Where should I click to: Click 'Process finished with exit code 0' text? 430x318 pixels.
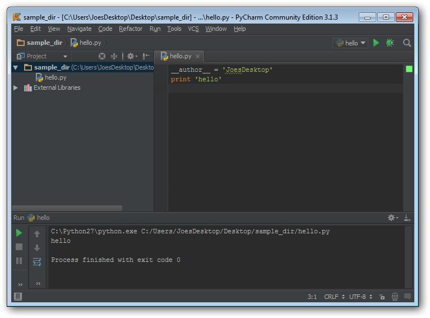pyautogui.click(x=115, y=260)
